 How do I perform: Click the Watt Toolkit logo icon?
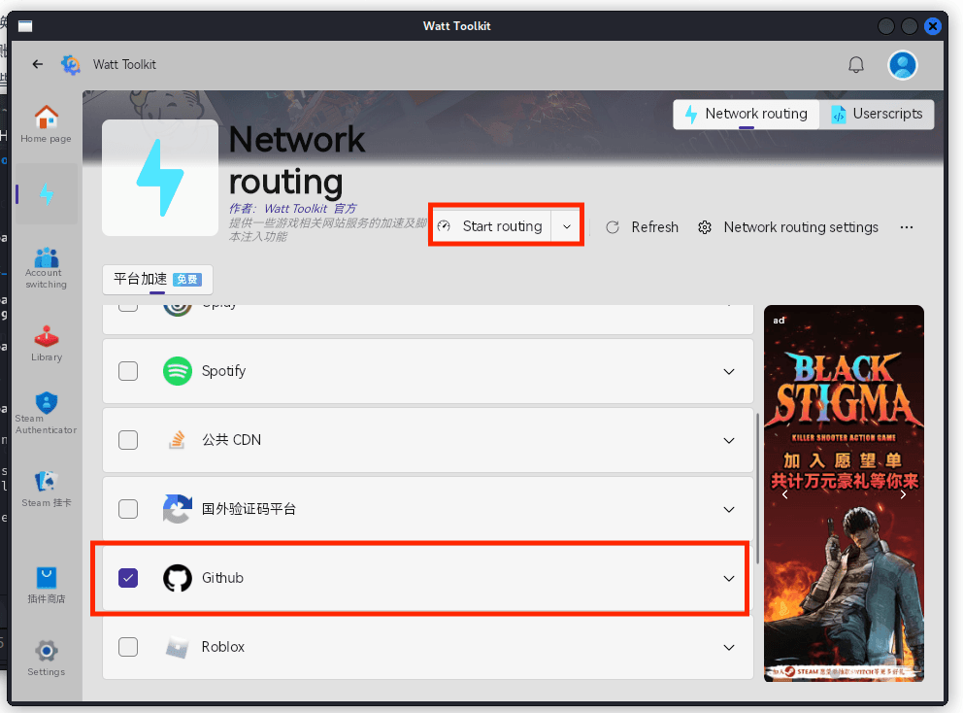click(x=71, y=64)
